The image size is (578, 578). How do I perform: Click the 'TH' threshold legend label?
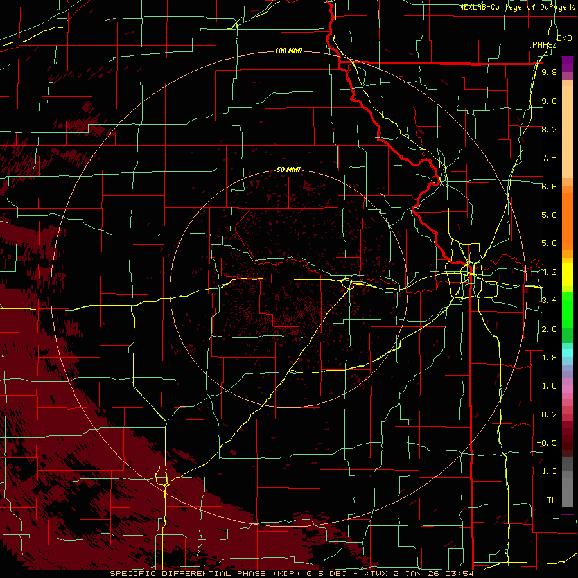552,500
